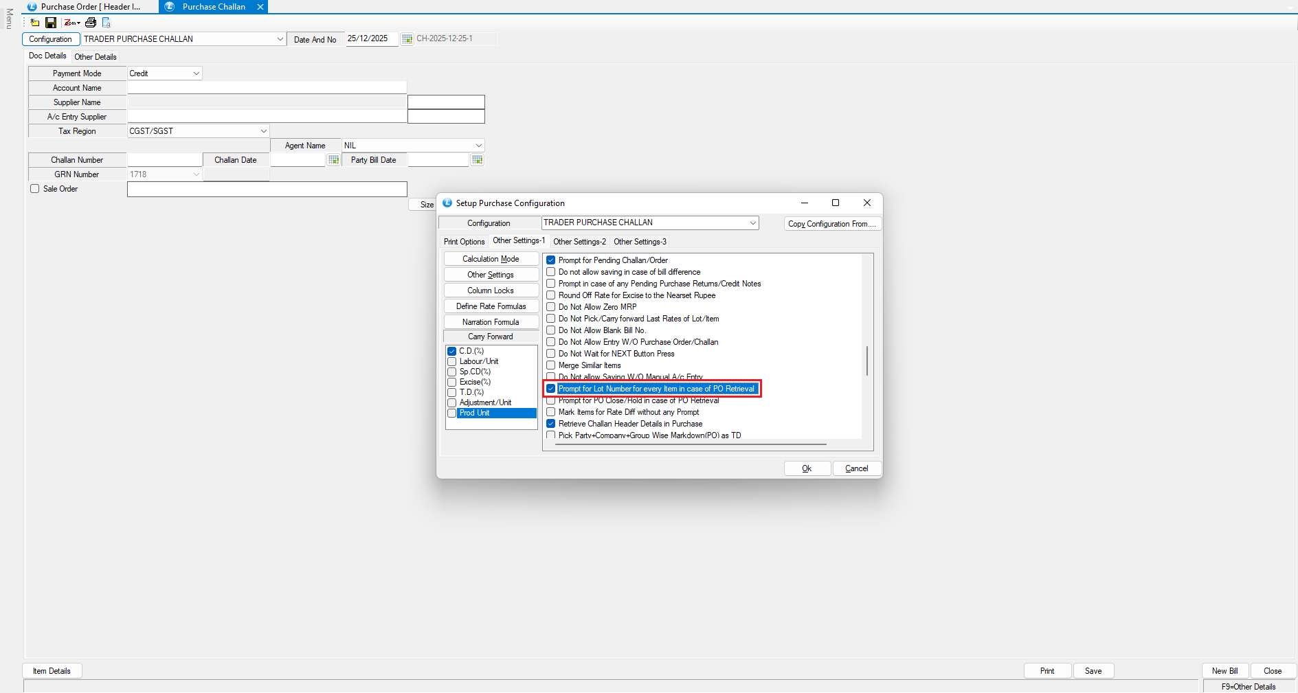Open the Tax Region CGST/SGST dropdown
Viewport: 1298px width, 693px height.
coord(263,131)
